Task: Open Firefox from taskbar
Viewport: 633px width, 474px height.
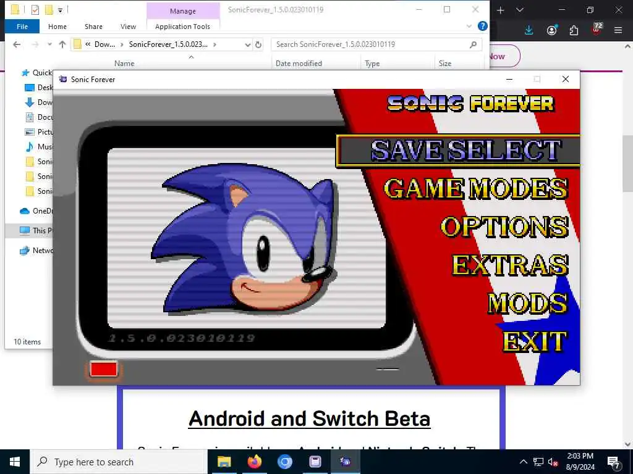Action: pos(254,462)
